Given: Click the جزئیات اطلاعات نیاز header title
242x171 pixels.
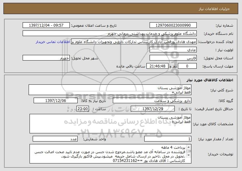Looking at the screenshot, I should [214, 9].
